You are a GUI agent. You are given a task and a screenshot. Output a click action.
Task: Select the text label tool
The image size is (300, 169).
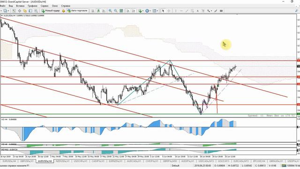coord(203,11)
